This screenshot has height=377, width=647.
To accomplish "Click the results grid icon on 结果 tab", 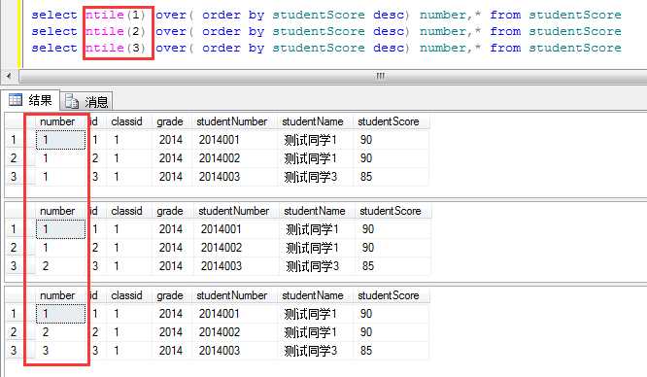I will tap(16, 100).
